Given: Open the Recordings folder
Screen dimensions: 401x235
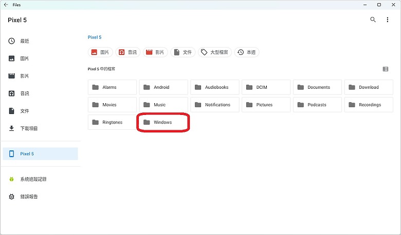Looking at the screenshot, I should coord(369,105).
